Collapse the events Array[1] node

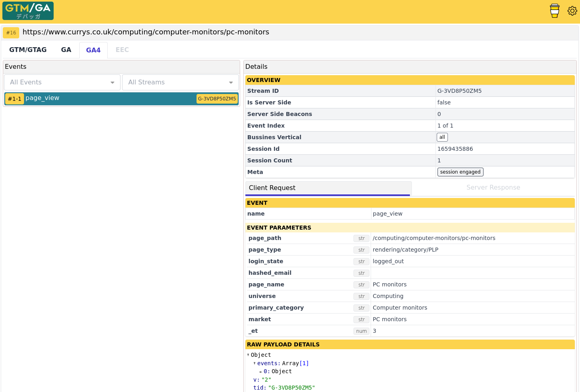255,363
